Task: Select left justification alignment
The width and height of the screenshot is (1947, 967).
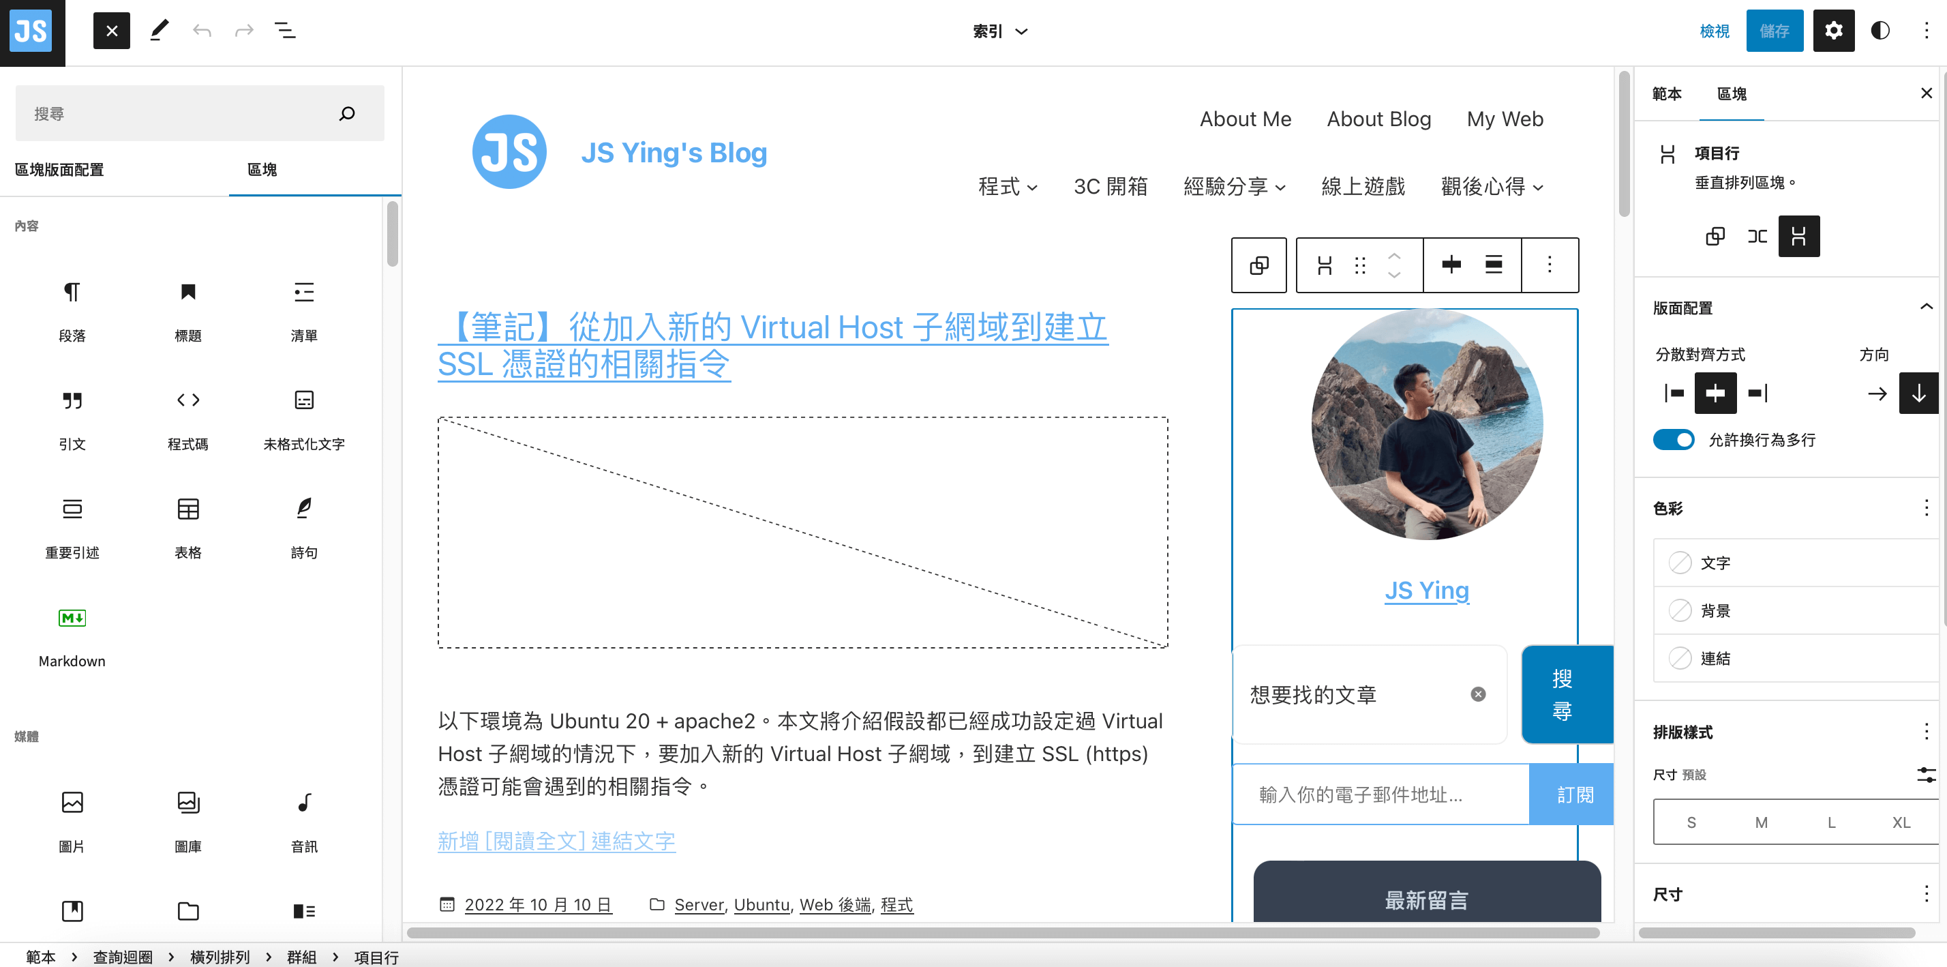Action: (1674, 393)
